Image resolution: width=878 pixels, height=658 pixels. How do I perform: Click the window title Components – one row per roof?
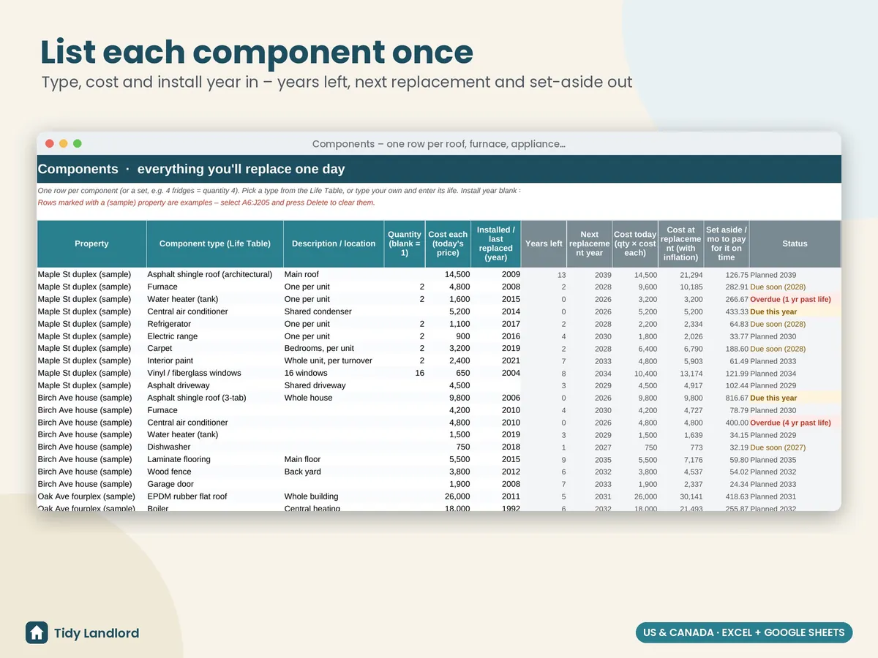point(438,144)
